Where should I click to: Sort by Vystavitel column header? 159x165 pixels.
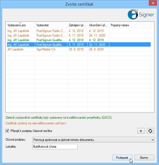coord(51,25)
